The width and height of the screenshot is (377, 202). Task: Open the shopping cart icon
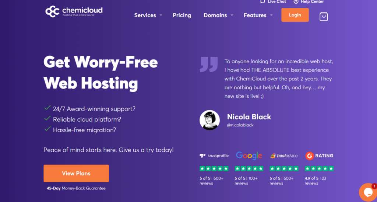click(x=324, y=16)
